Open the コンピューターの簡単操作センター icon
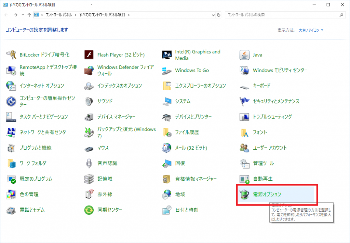The height and width of the screenshot is (243, 350). point(11,101)
